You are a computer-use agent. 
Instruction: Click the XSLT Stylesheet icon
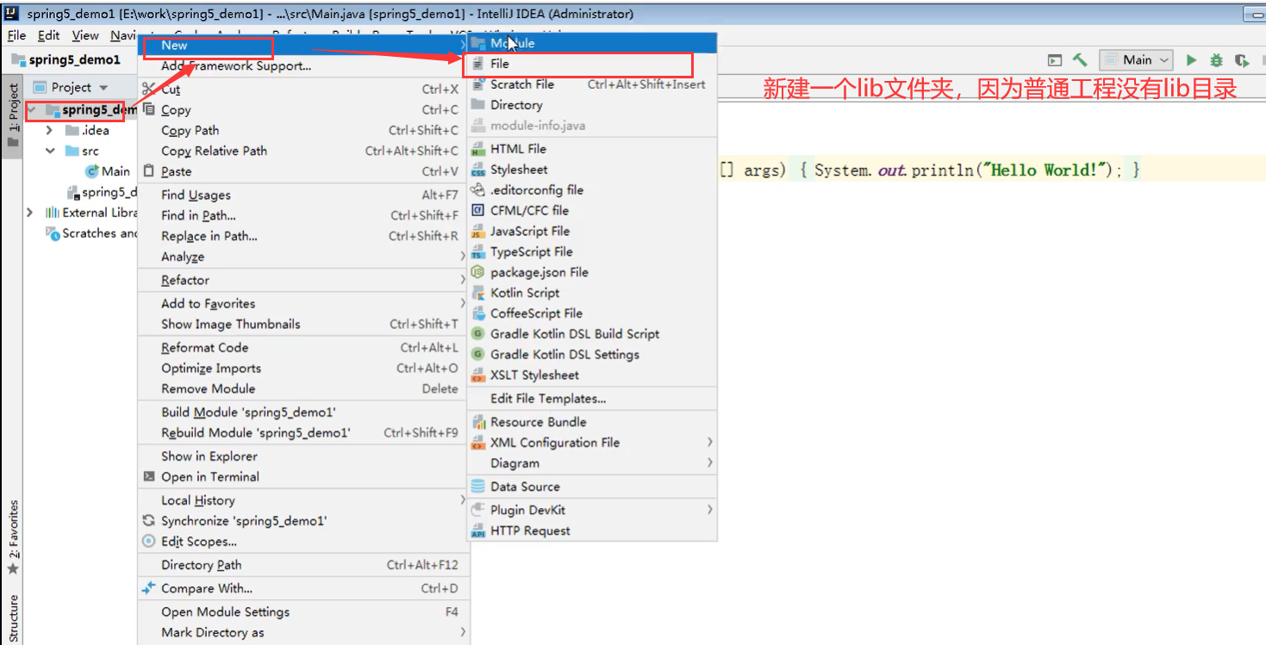(478, 375)
